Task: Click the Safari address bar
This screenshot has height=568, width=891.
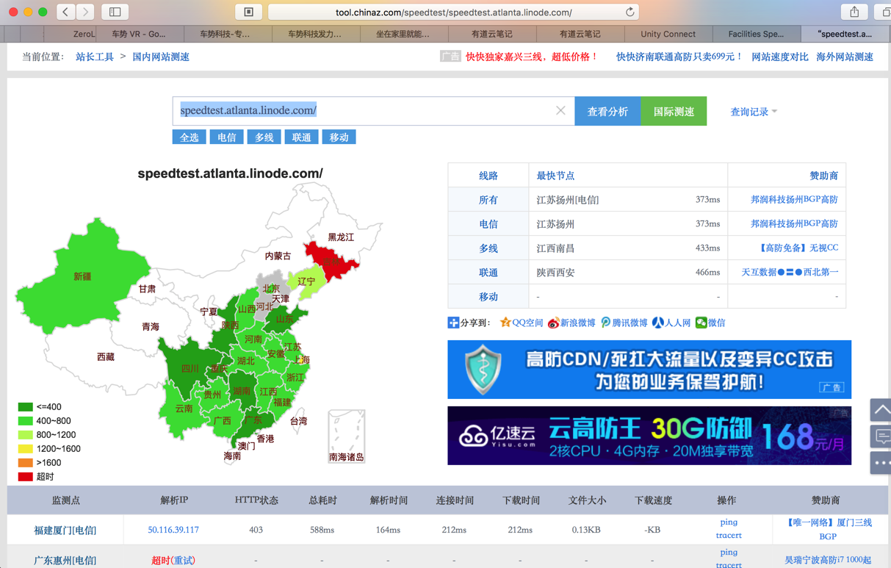Action: [453, 12]
